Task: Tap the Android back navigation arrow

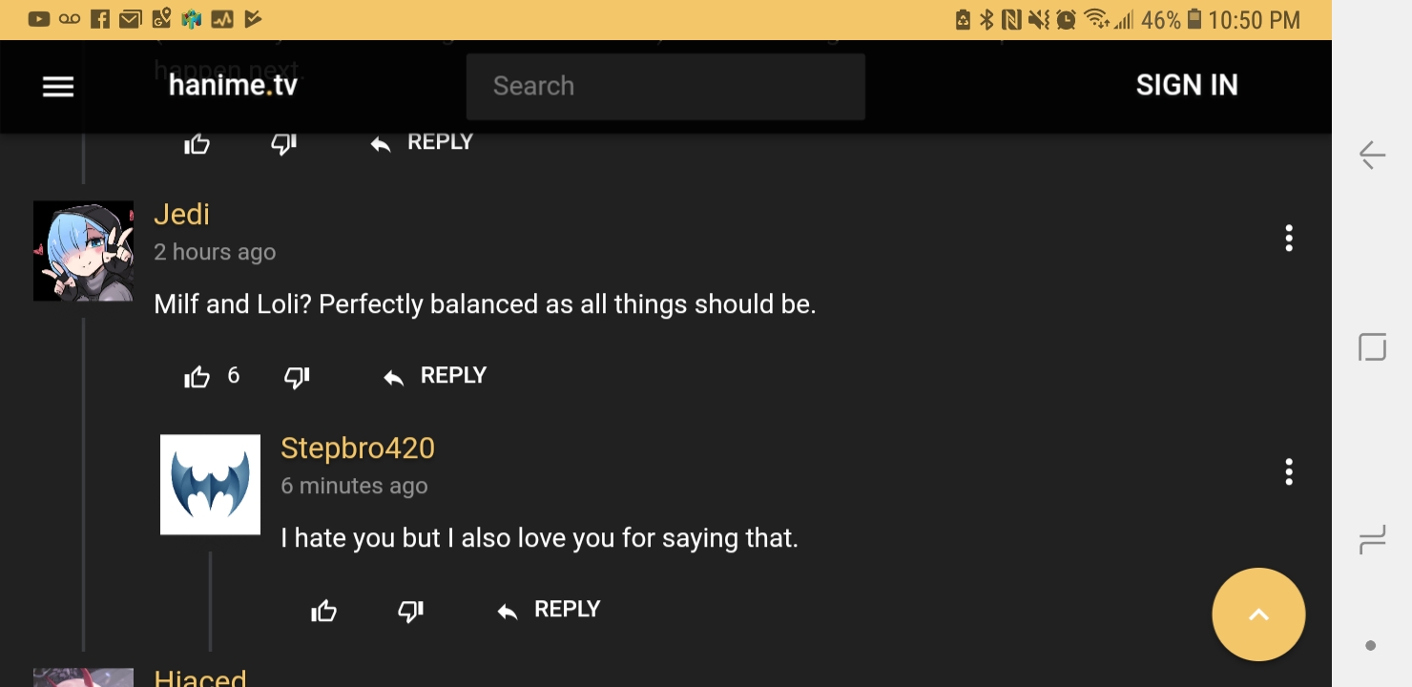Action: point(1372,155)
